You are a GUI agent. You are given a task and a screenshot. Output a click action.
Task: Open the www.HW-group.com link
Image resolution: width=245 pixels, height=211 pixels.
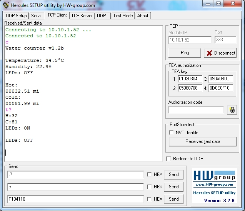pyautogui.click(x=214, y=184)
